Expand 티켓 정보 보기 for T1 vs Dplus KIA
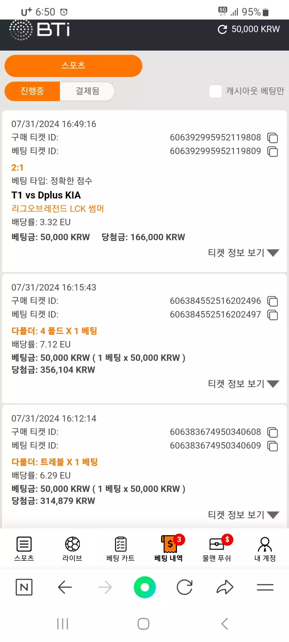Image resolution: width=289 pixels, height=642 pixels. click(243, 253)
